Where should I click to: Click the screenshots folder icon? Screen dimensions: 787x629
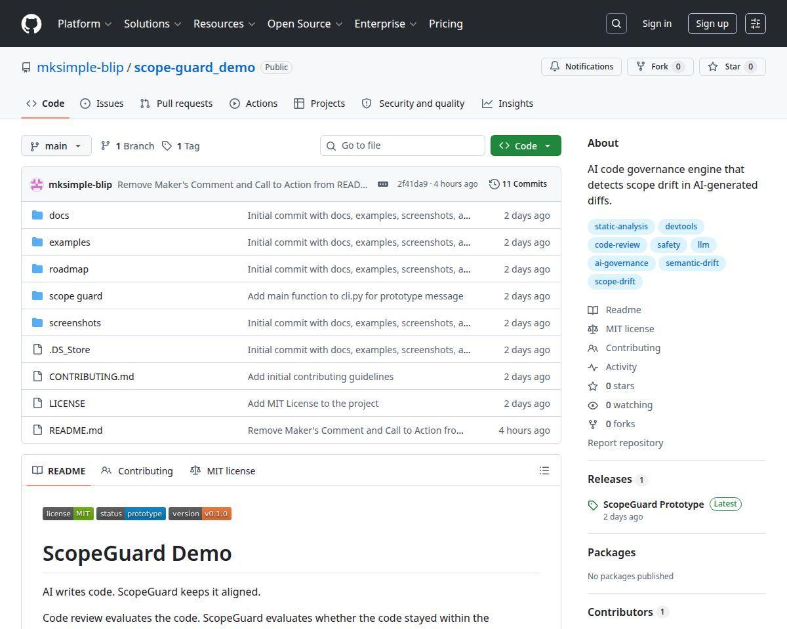point(37,323)
